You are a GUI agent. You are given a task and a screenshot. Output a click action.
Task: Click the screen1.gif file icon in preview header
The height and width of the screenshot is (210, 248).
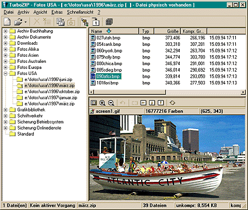pos(92,111)
